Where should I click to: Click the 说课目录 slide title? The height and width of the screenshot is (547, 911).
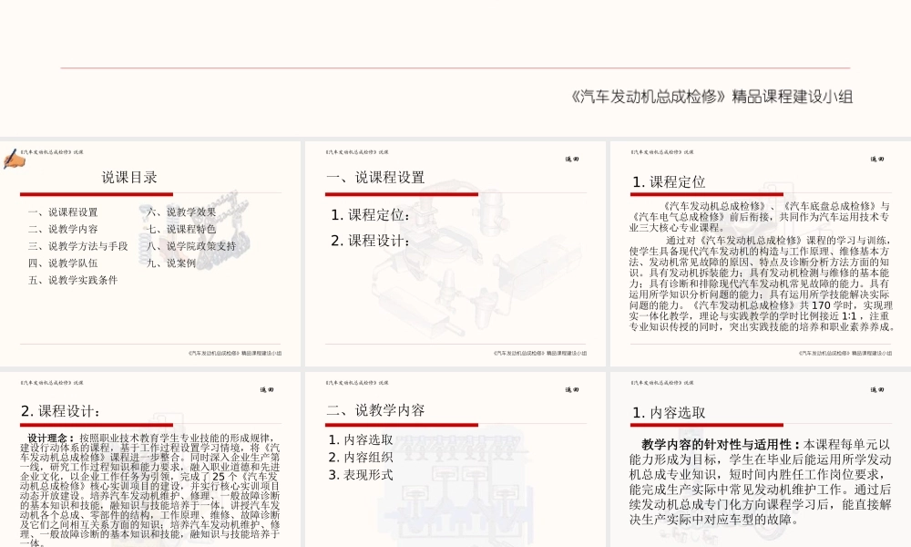pos(129,177)
